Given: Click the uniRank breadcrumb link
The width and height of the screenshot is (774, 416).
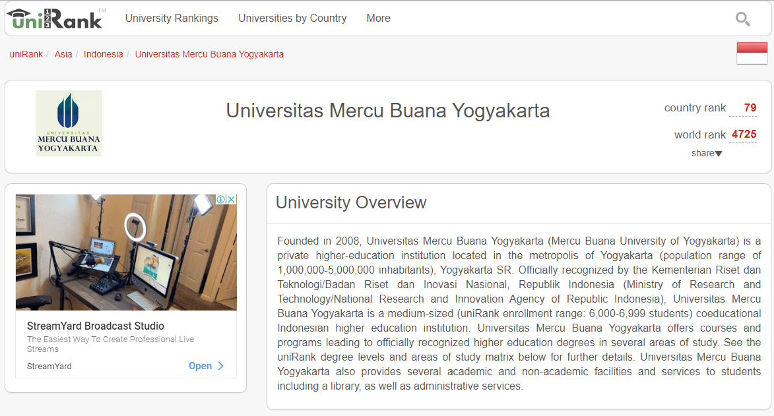Looking at the screenshot, I should [x=26, y=54].
